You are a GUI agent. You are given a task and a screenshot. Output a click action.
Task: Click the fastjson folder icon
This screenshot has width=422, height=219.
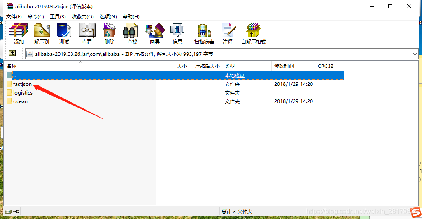pos(9,84)
